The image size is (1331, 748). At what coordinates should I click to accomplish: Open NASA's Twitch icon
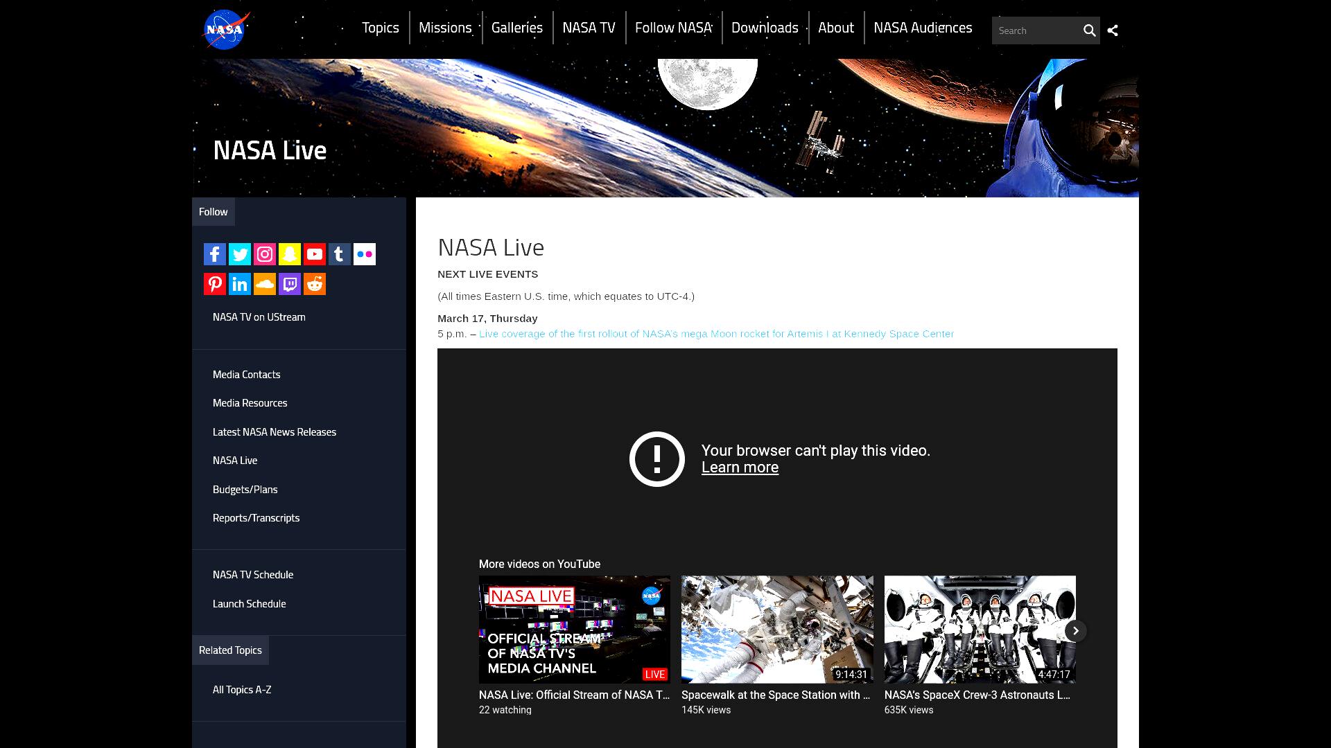pyautogui.click(x=290, y=284)
